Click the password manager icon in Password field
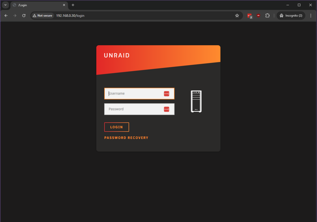Viewport: 317px width, 222px height. 166,109
